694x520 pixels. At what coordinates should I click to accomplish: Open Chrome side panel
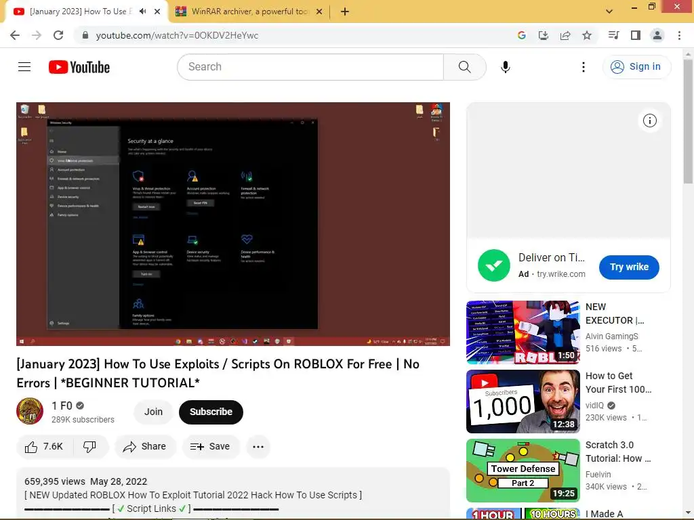(636, 35)
